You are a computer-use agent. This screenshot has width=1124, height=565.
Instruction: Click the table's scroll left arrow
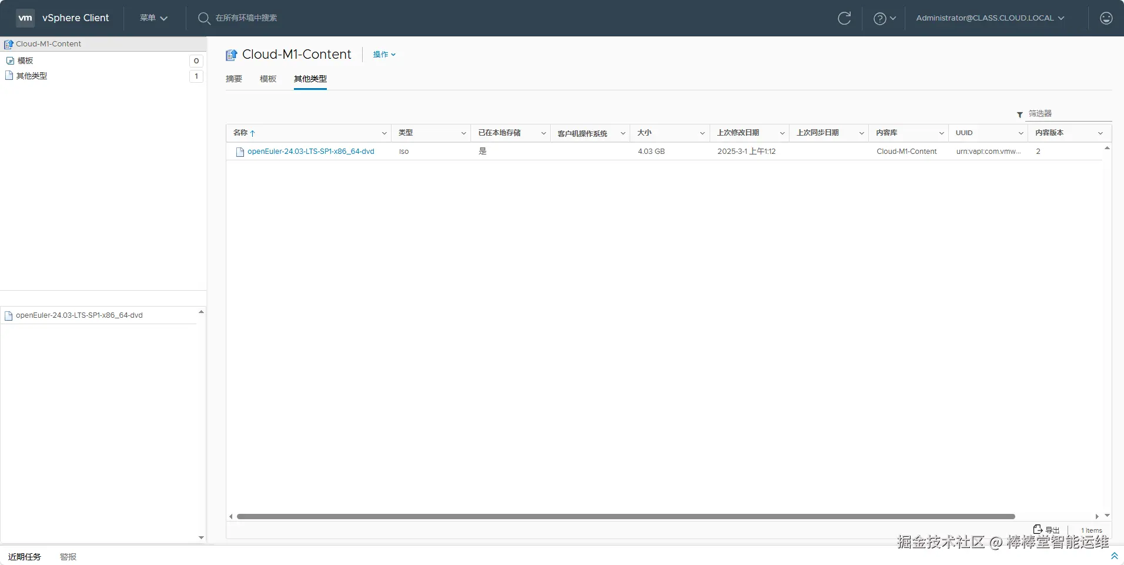(x=231, y=517)
